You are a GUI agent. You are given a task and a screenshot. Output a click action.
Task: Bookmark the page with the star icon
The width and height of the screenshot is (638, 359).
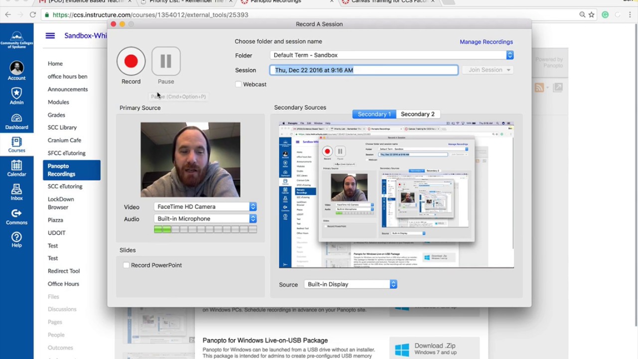pos(592,15)
